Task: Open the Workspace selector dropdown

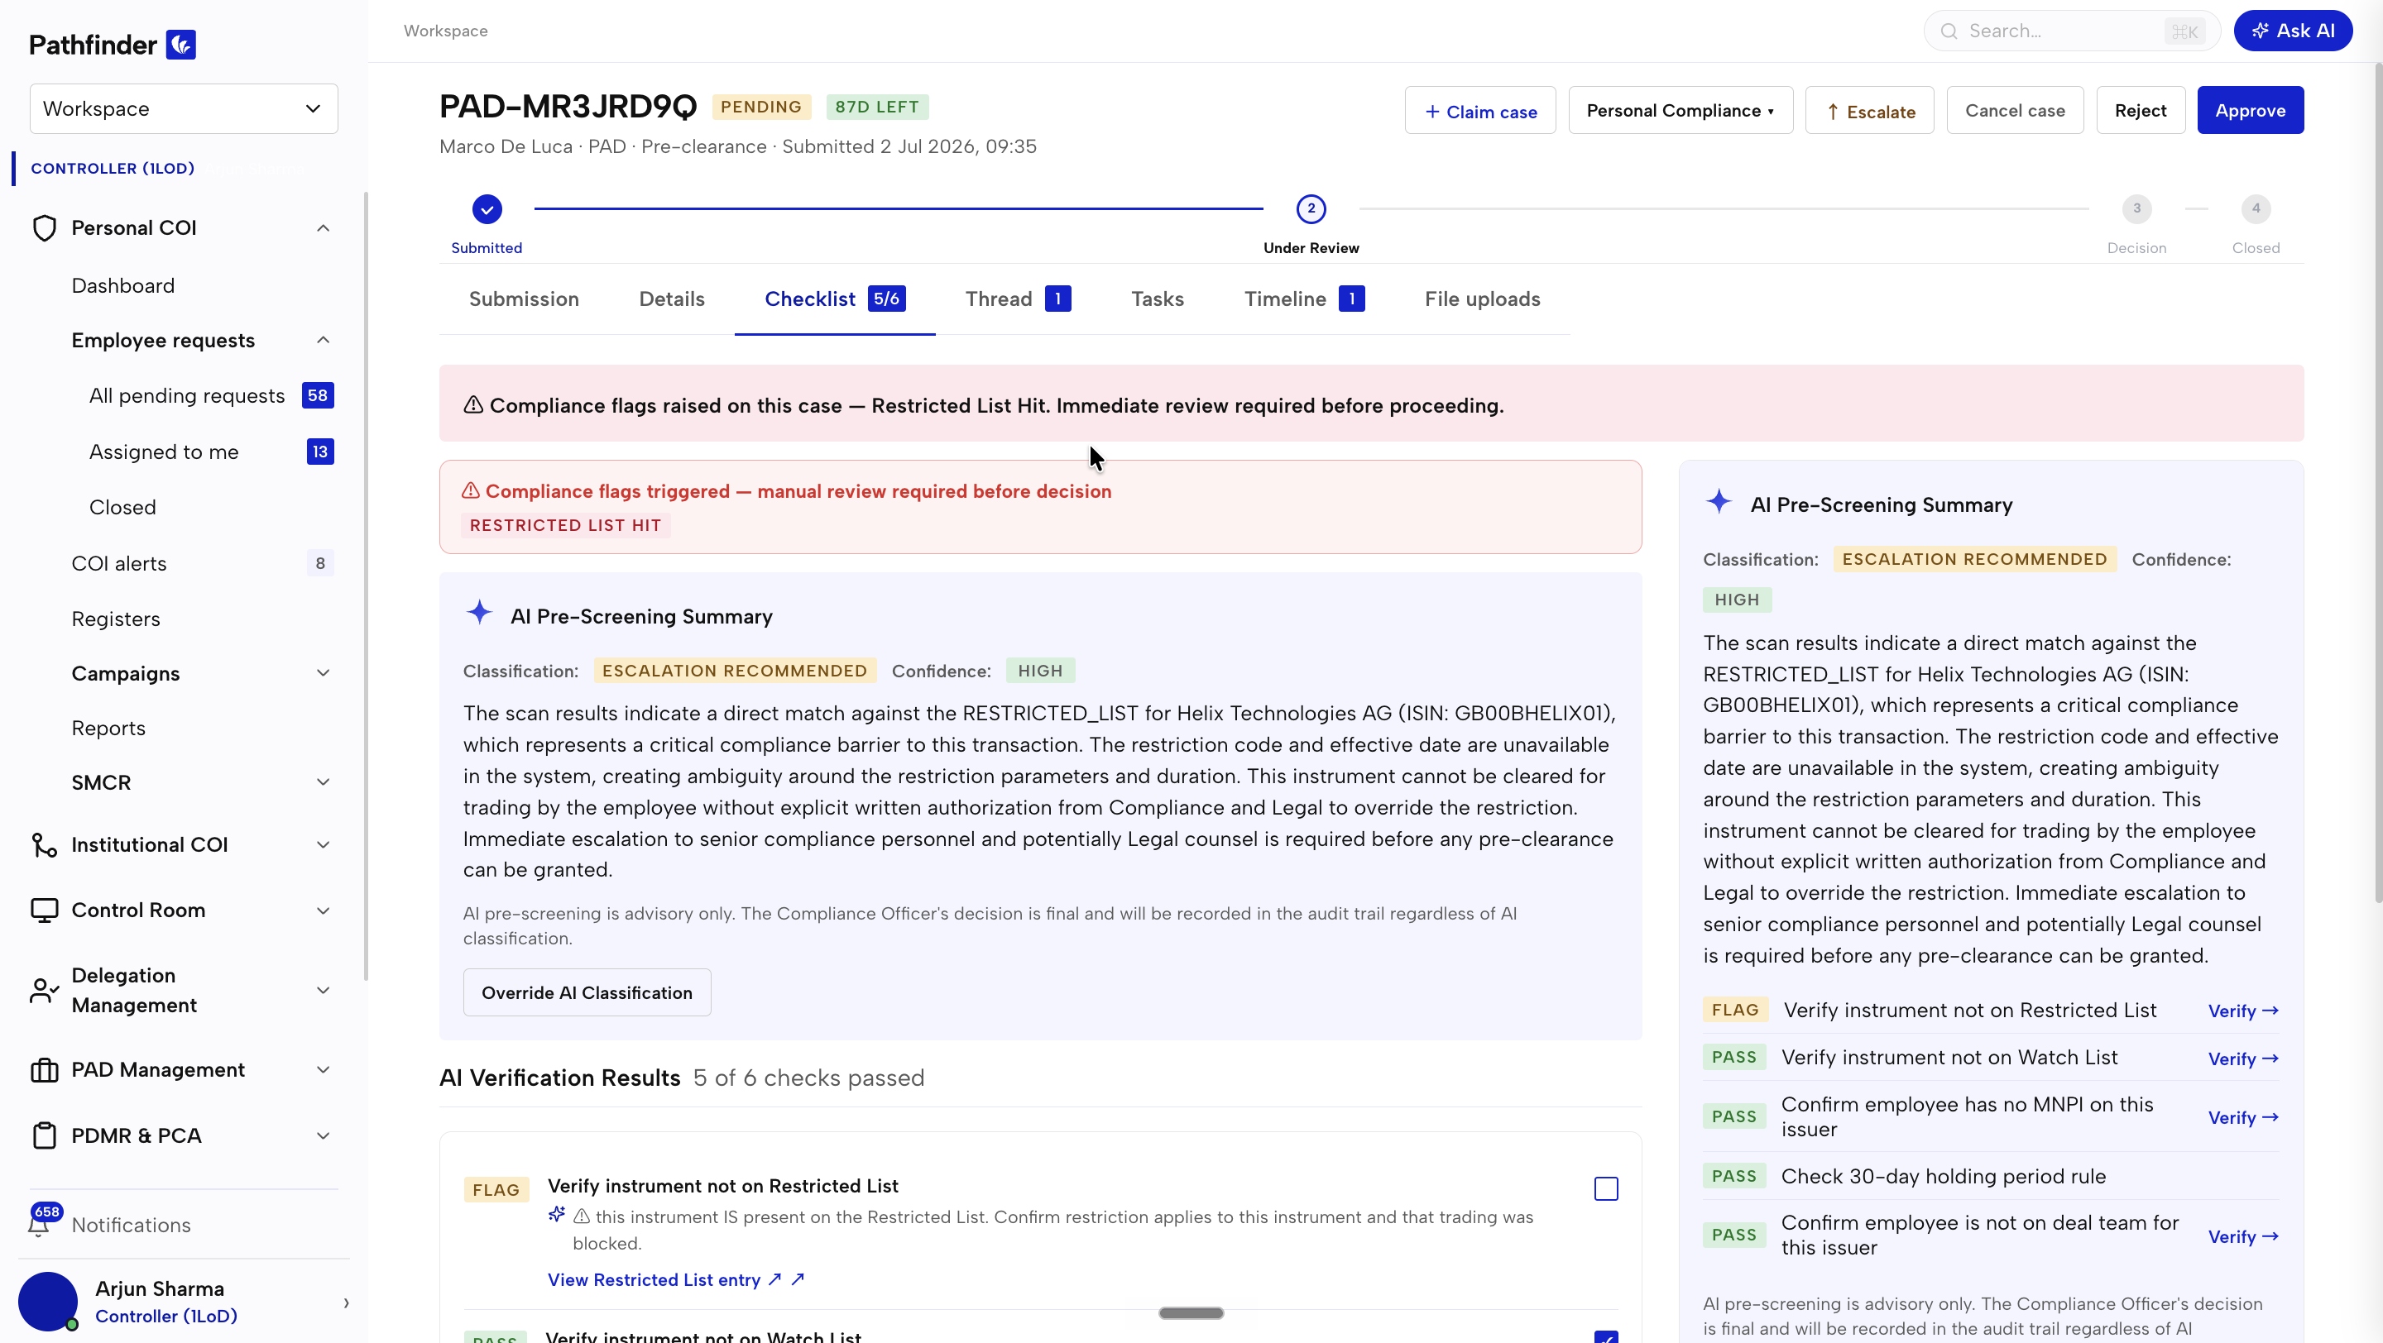Action: click(184, 109)
